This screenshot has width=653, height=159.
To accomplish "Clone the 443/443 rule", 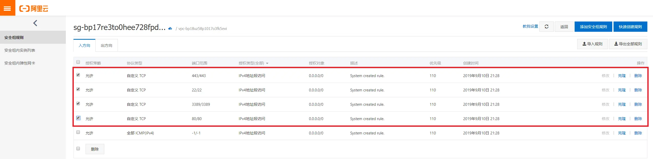I will (x=622, y=76).
